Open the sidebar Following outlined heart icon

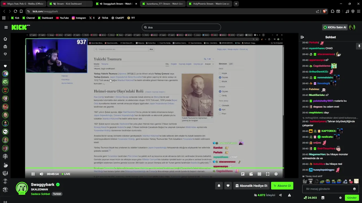[5, 54]
